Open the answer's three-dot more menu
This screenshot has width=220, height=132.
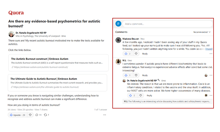(x=104, y=115)
